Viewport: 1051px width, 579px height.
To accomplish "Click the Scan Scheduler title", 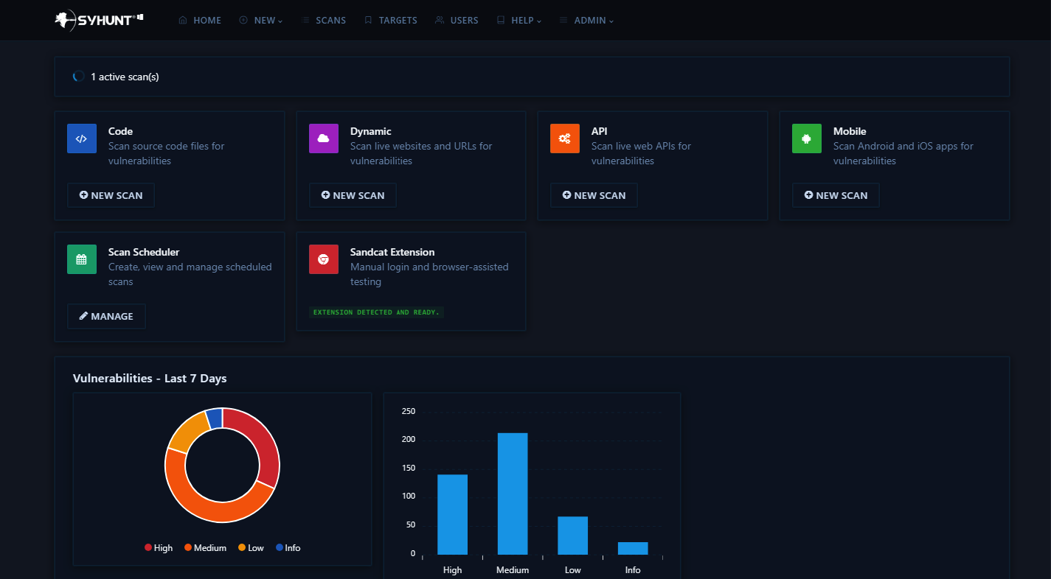I will click(x=144, y=252).
